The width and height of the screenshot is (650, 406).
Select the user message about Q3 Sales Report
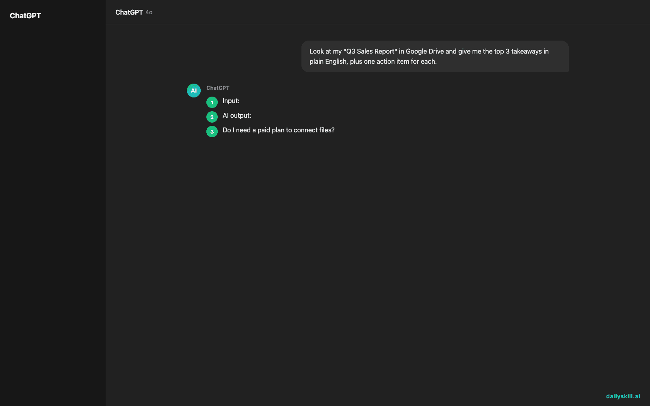pos(435,56)
